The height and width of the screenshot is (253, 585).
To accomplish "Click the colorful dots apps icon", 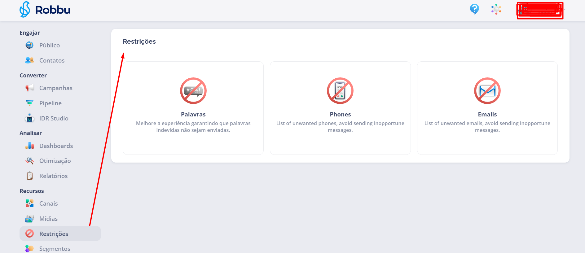I will pyautogui.click(x=496, y=9).
